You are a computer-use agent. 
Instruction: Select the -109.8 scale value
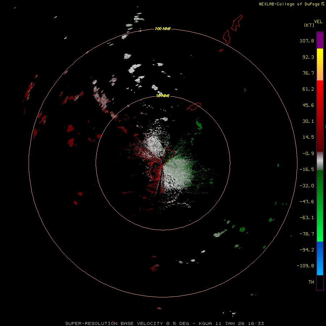point(305,266)
